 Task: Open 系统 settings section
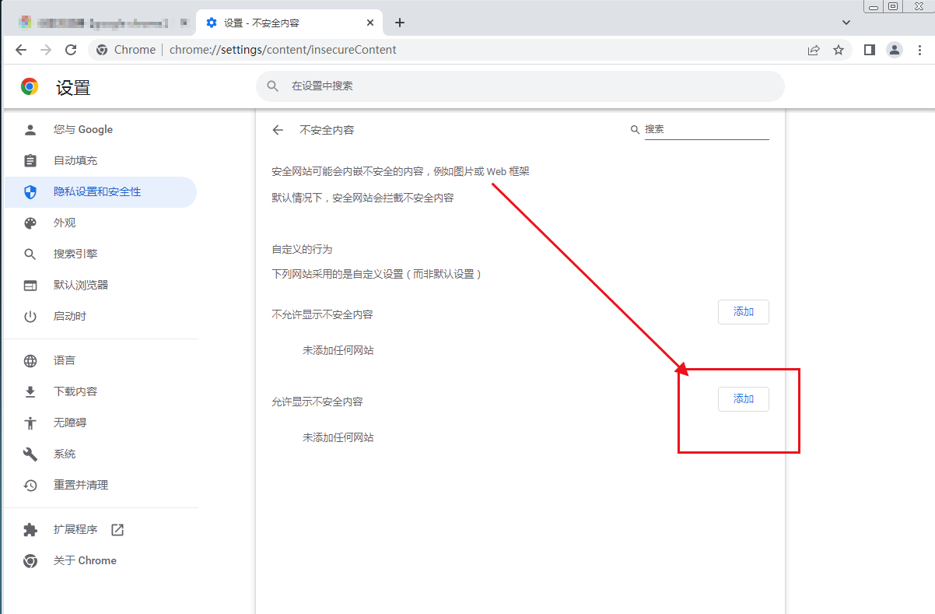(x=100, y=454)
